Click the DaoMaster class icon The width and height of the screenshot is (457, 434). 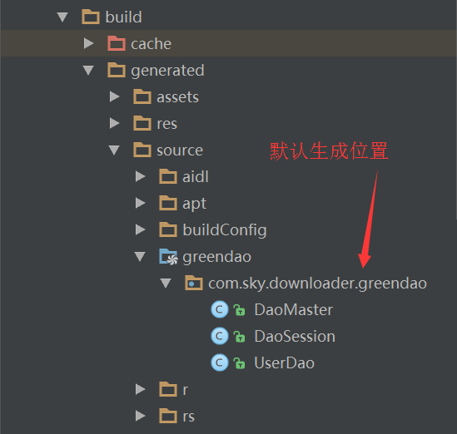tap(220, 309)
